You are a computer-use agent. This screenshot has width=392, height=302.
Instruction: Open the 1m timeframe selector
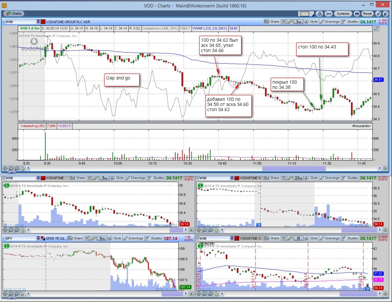(299, 22)
